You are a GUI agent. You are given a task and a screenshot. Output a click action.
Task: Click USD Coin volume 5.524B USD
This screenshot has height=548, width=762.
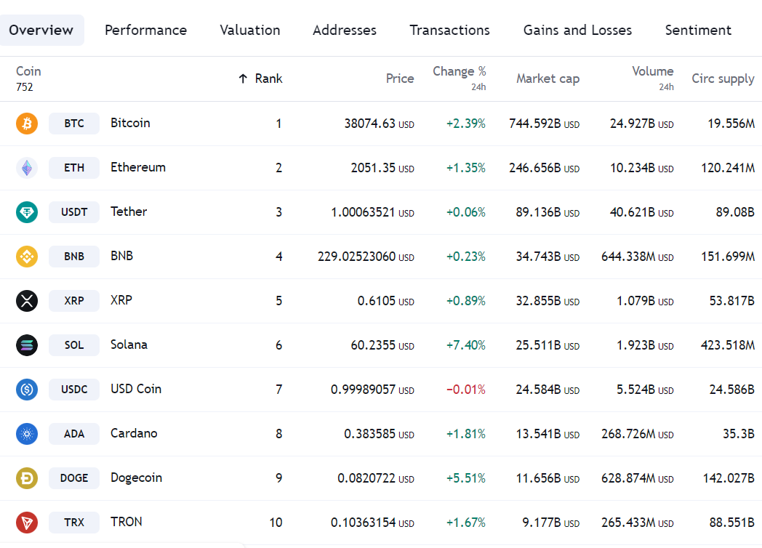coord(646,390)
